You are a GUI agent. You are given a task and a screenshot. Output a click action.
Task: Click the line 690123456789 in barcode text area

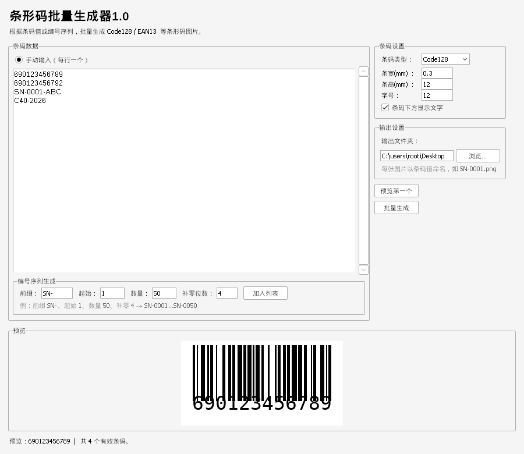tap(38, 74)
